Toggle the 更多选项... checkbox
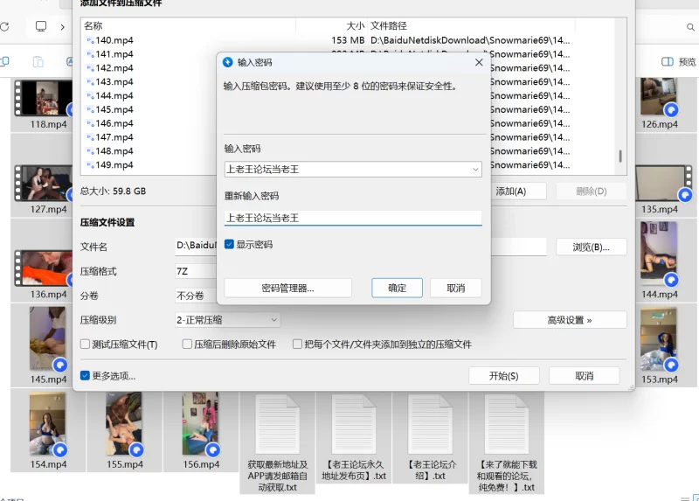Image resolution: width=699 pixels, height=501 pixels. (x=85, y=376)
